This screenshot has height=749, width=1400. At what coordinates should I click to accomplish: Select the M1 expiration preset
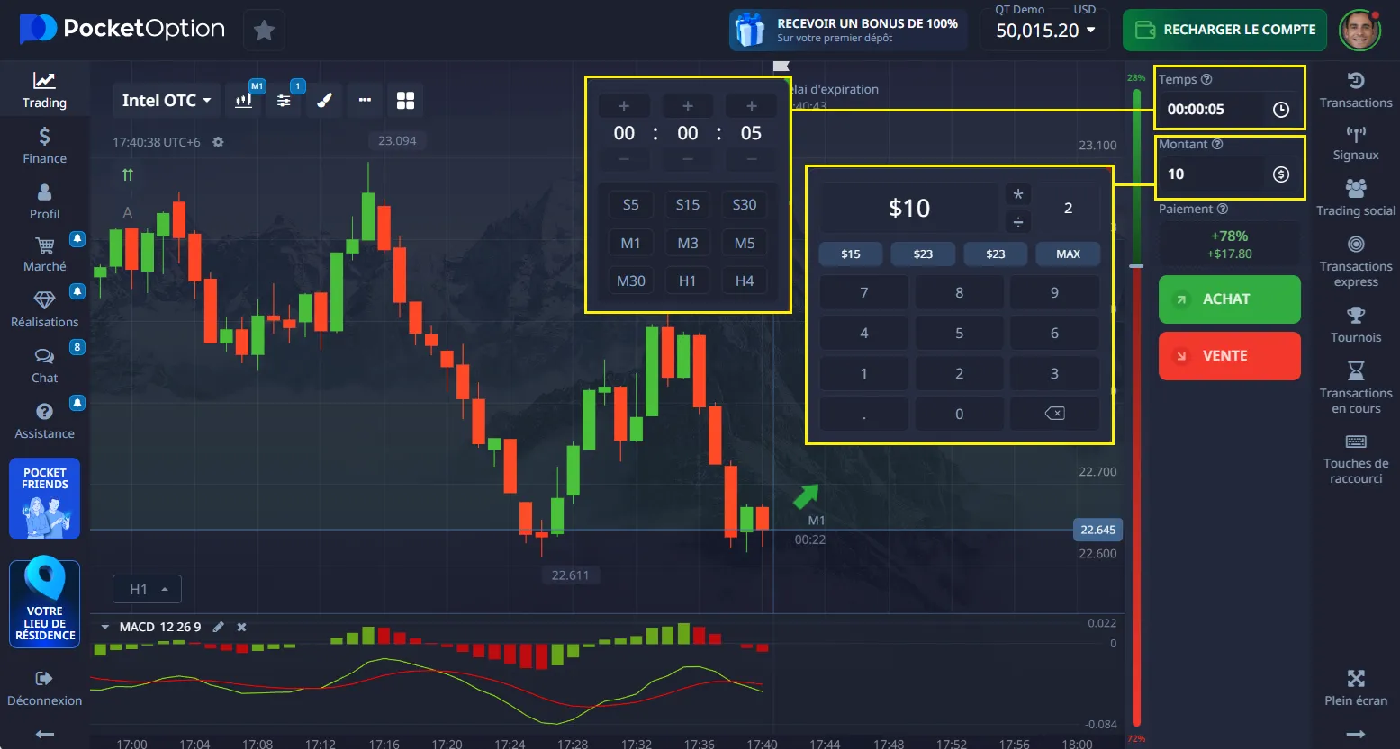(x=630, y=243)
